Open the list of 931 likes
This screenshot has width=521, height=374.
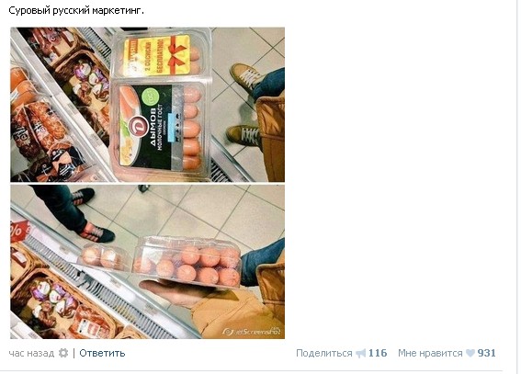tap(486, 353)
